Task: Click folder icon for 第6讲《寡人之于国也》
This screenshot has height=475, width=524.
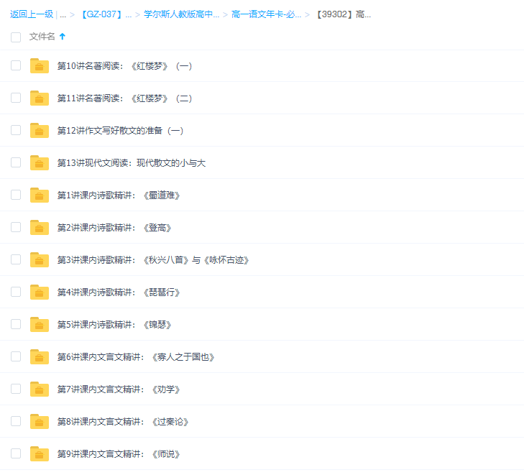Action: pyautogui.click(x=39, y=357)
